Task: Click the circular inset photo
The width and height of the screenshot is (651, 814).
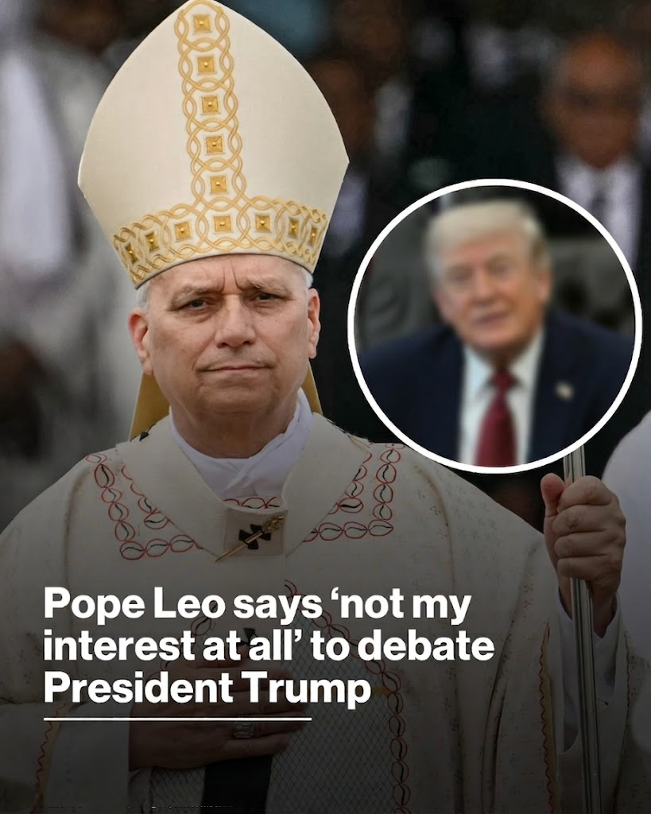Action: click(494, 325)
